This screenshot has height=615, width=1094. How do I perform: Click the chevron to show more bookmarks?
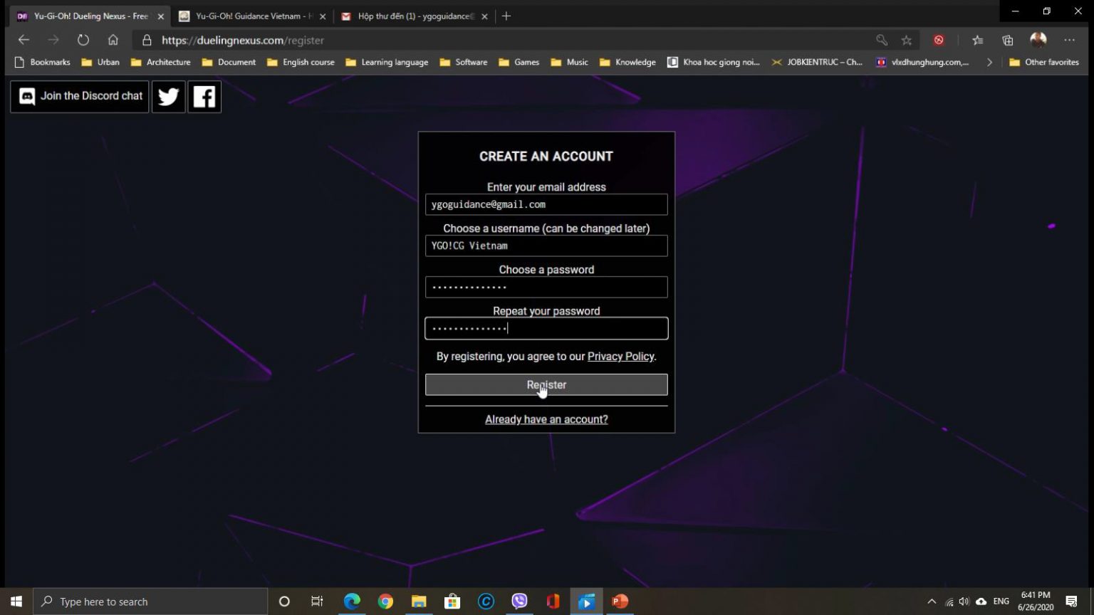(989, 62)
